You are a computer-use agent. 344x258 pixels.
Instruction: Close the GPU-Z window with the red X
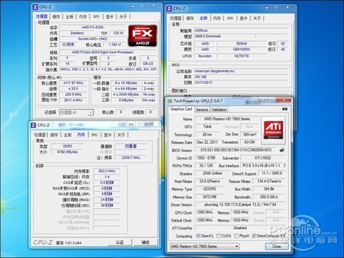click(284, 100)
